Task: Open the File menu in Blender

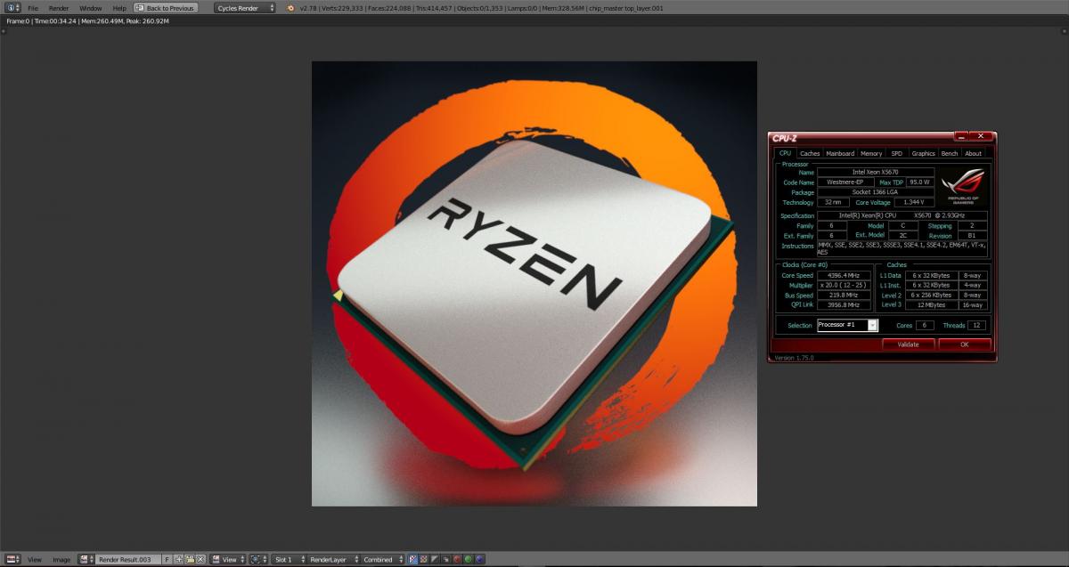Action: point(33,8)
